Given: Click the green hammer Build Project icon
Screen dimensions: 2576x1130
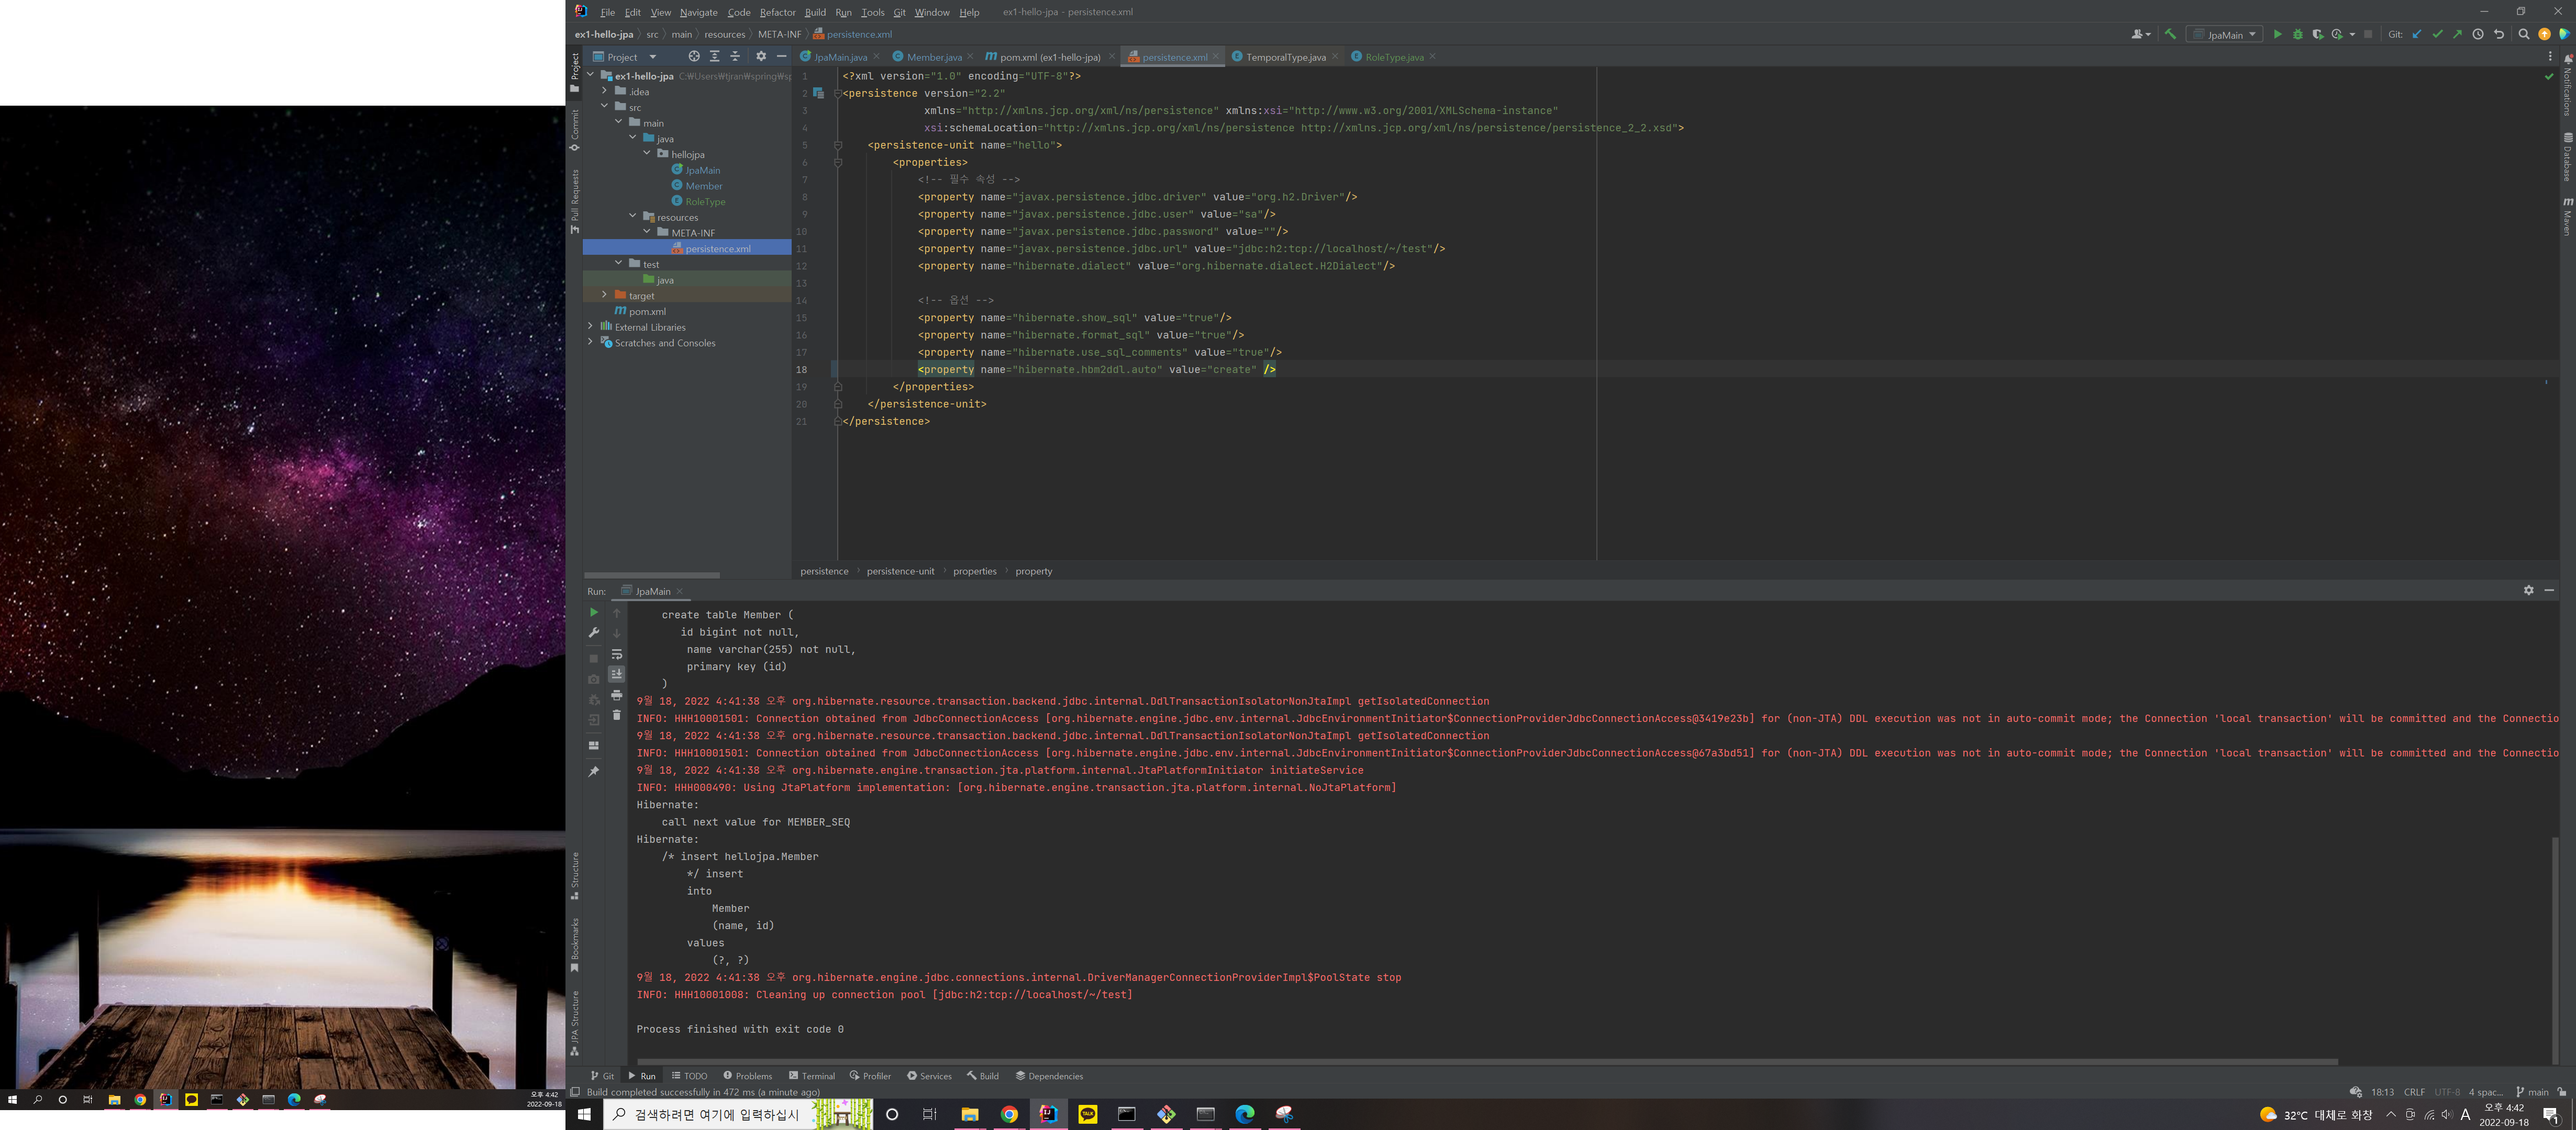Looking at the screenshot, I should click(2170, 34).
